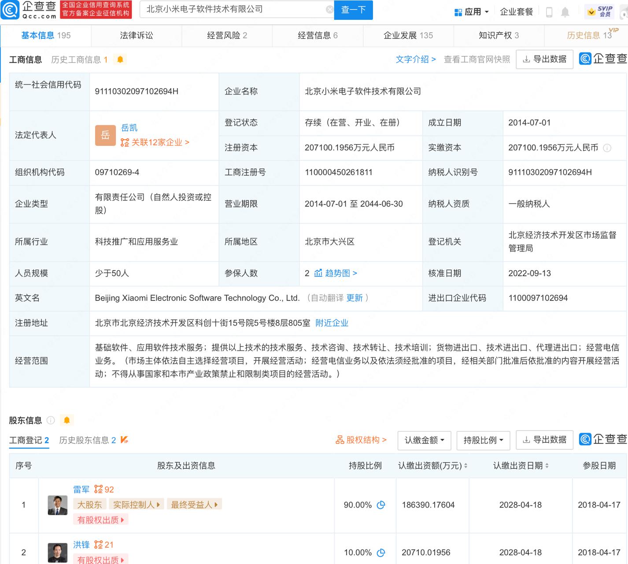Click the SVIP member badge

(600, 11)
